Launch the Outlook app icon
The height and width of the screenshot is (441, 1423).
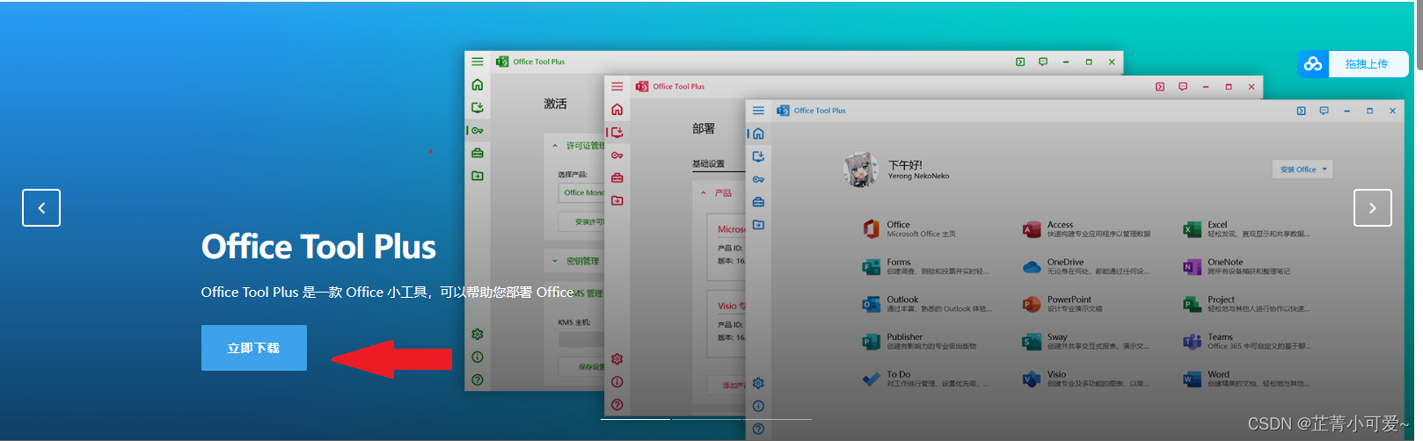tap(871, 304)
